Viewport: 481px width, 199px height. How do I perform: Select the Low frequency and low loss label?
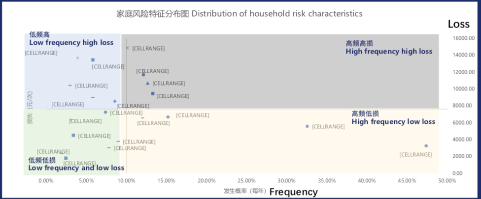[x=76, y=168]
